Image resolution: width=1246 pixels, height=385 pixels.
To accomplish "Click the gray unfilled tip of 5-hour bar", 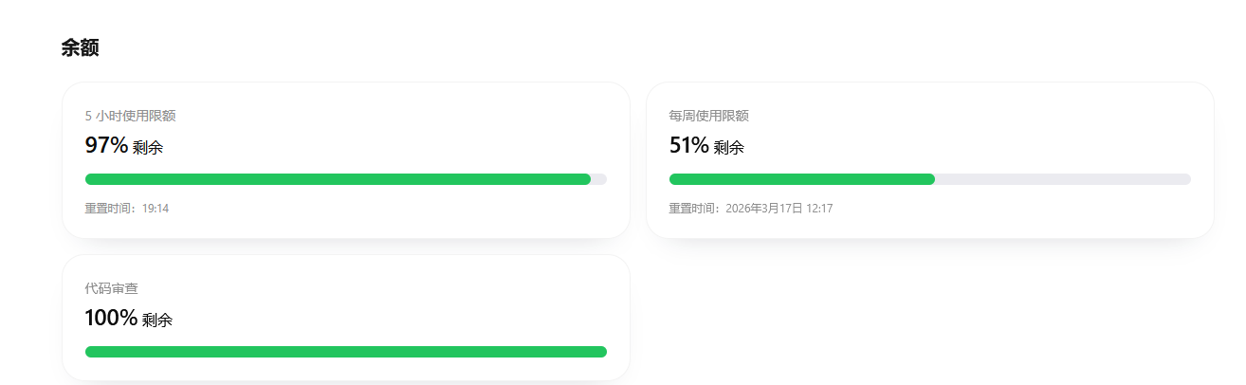I will 599,179.
